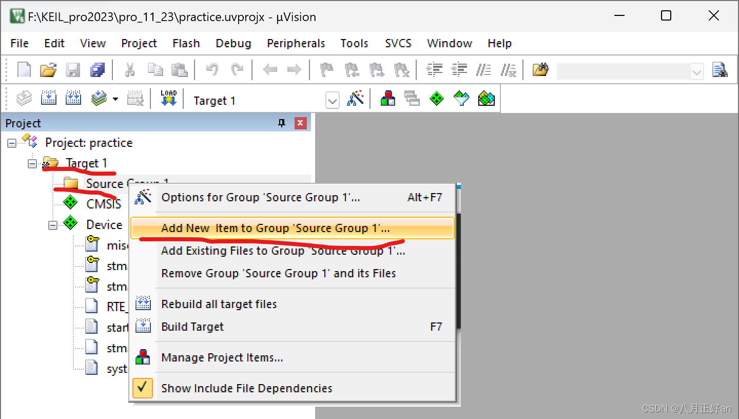Open the Peripherals menu
Viewport: 739px width, 419px height.
pyautogui.click(x=296, y=43)
